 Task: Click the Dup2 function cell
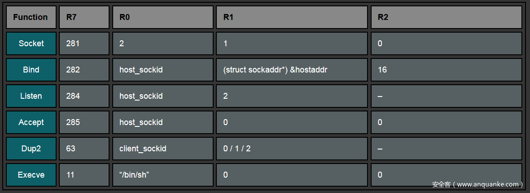[x=31, y=149]
